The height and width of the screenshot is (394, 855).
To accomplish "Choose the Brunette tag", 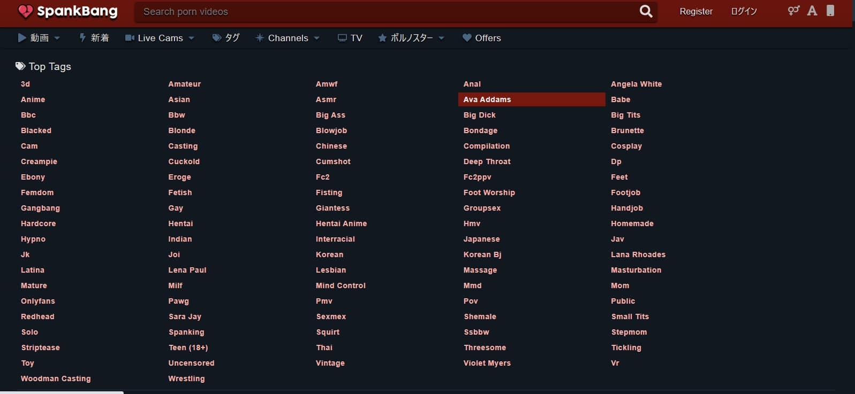I will (627, 130).
